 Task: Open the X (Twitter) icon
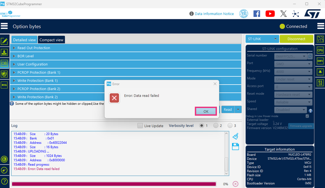click(x=283, y=14)
